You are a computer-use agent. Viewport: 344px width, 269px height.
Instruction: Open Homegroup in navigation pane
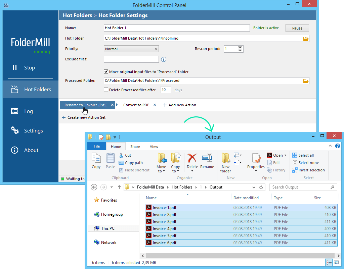point(109,214)
